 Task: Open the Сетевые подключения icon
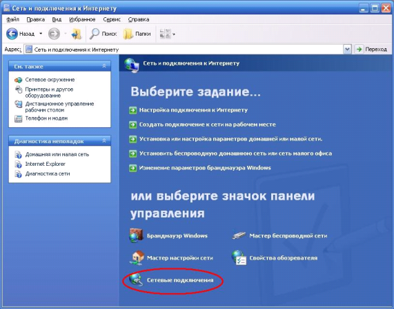coord(137,279)
